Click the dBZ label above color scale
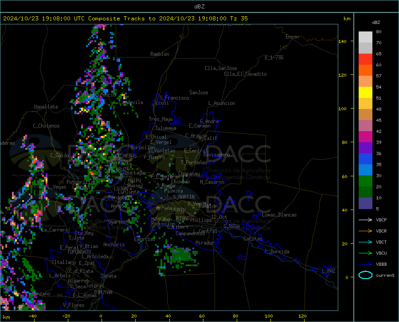The image size is (399, 322). tap(376, 22)
